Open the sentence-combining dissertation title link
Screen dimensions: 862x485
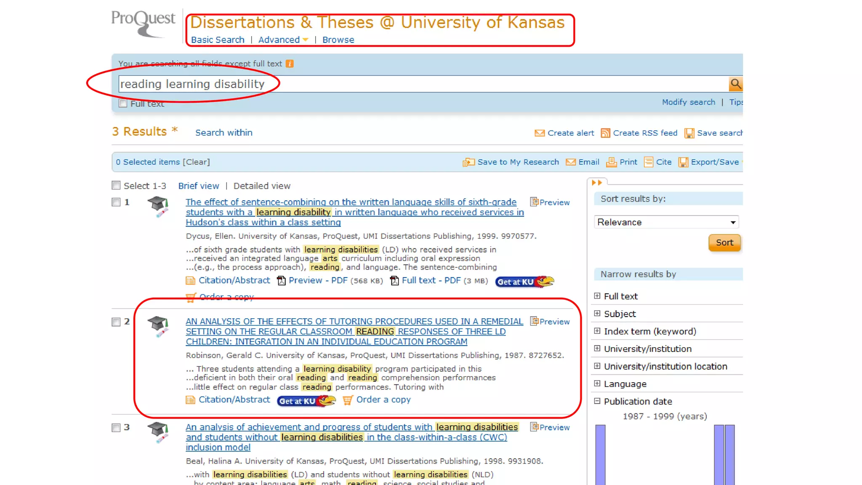pos(354,212)
